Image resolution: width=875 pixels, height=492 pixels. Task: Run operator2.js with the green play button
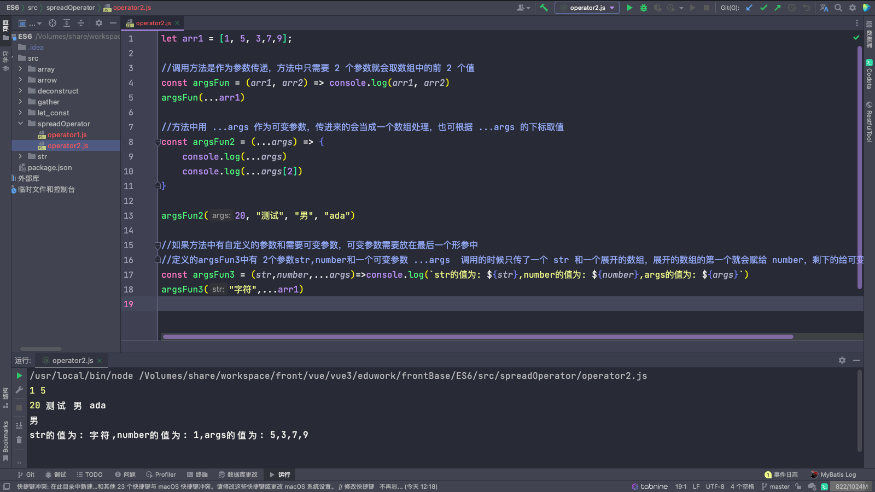[x=629, y=8]
